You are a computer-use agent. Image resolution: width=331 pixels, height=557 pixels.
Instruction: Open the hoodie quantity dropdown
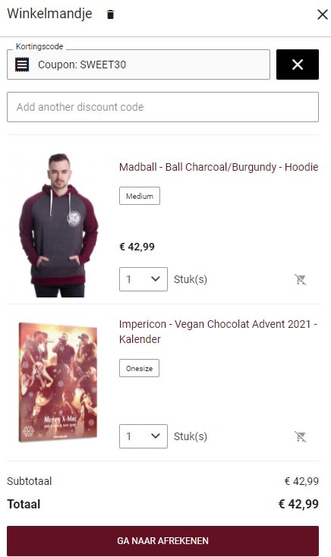coord(143,279)
